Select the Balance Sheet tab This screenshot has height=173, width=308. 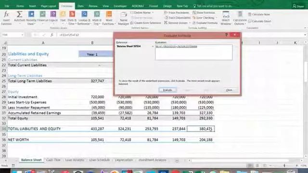click(31, 160)
